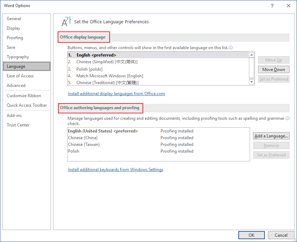Click Set as Preferred for display language
Viewport: 297px width, 242px height.
(274, 79)
